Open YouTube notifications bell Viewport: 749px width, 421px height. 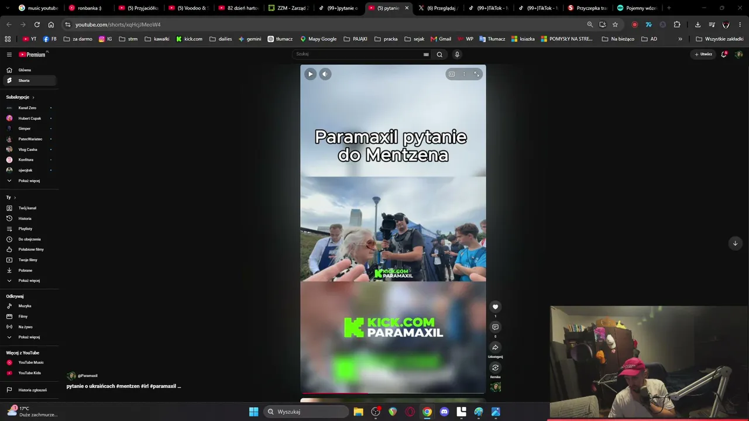coord(724,54)
